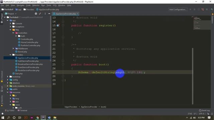
Task: Expand the Exceptions folder
Action: 10,27
